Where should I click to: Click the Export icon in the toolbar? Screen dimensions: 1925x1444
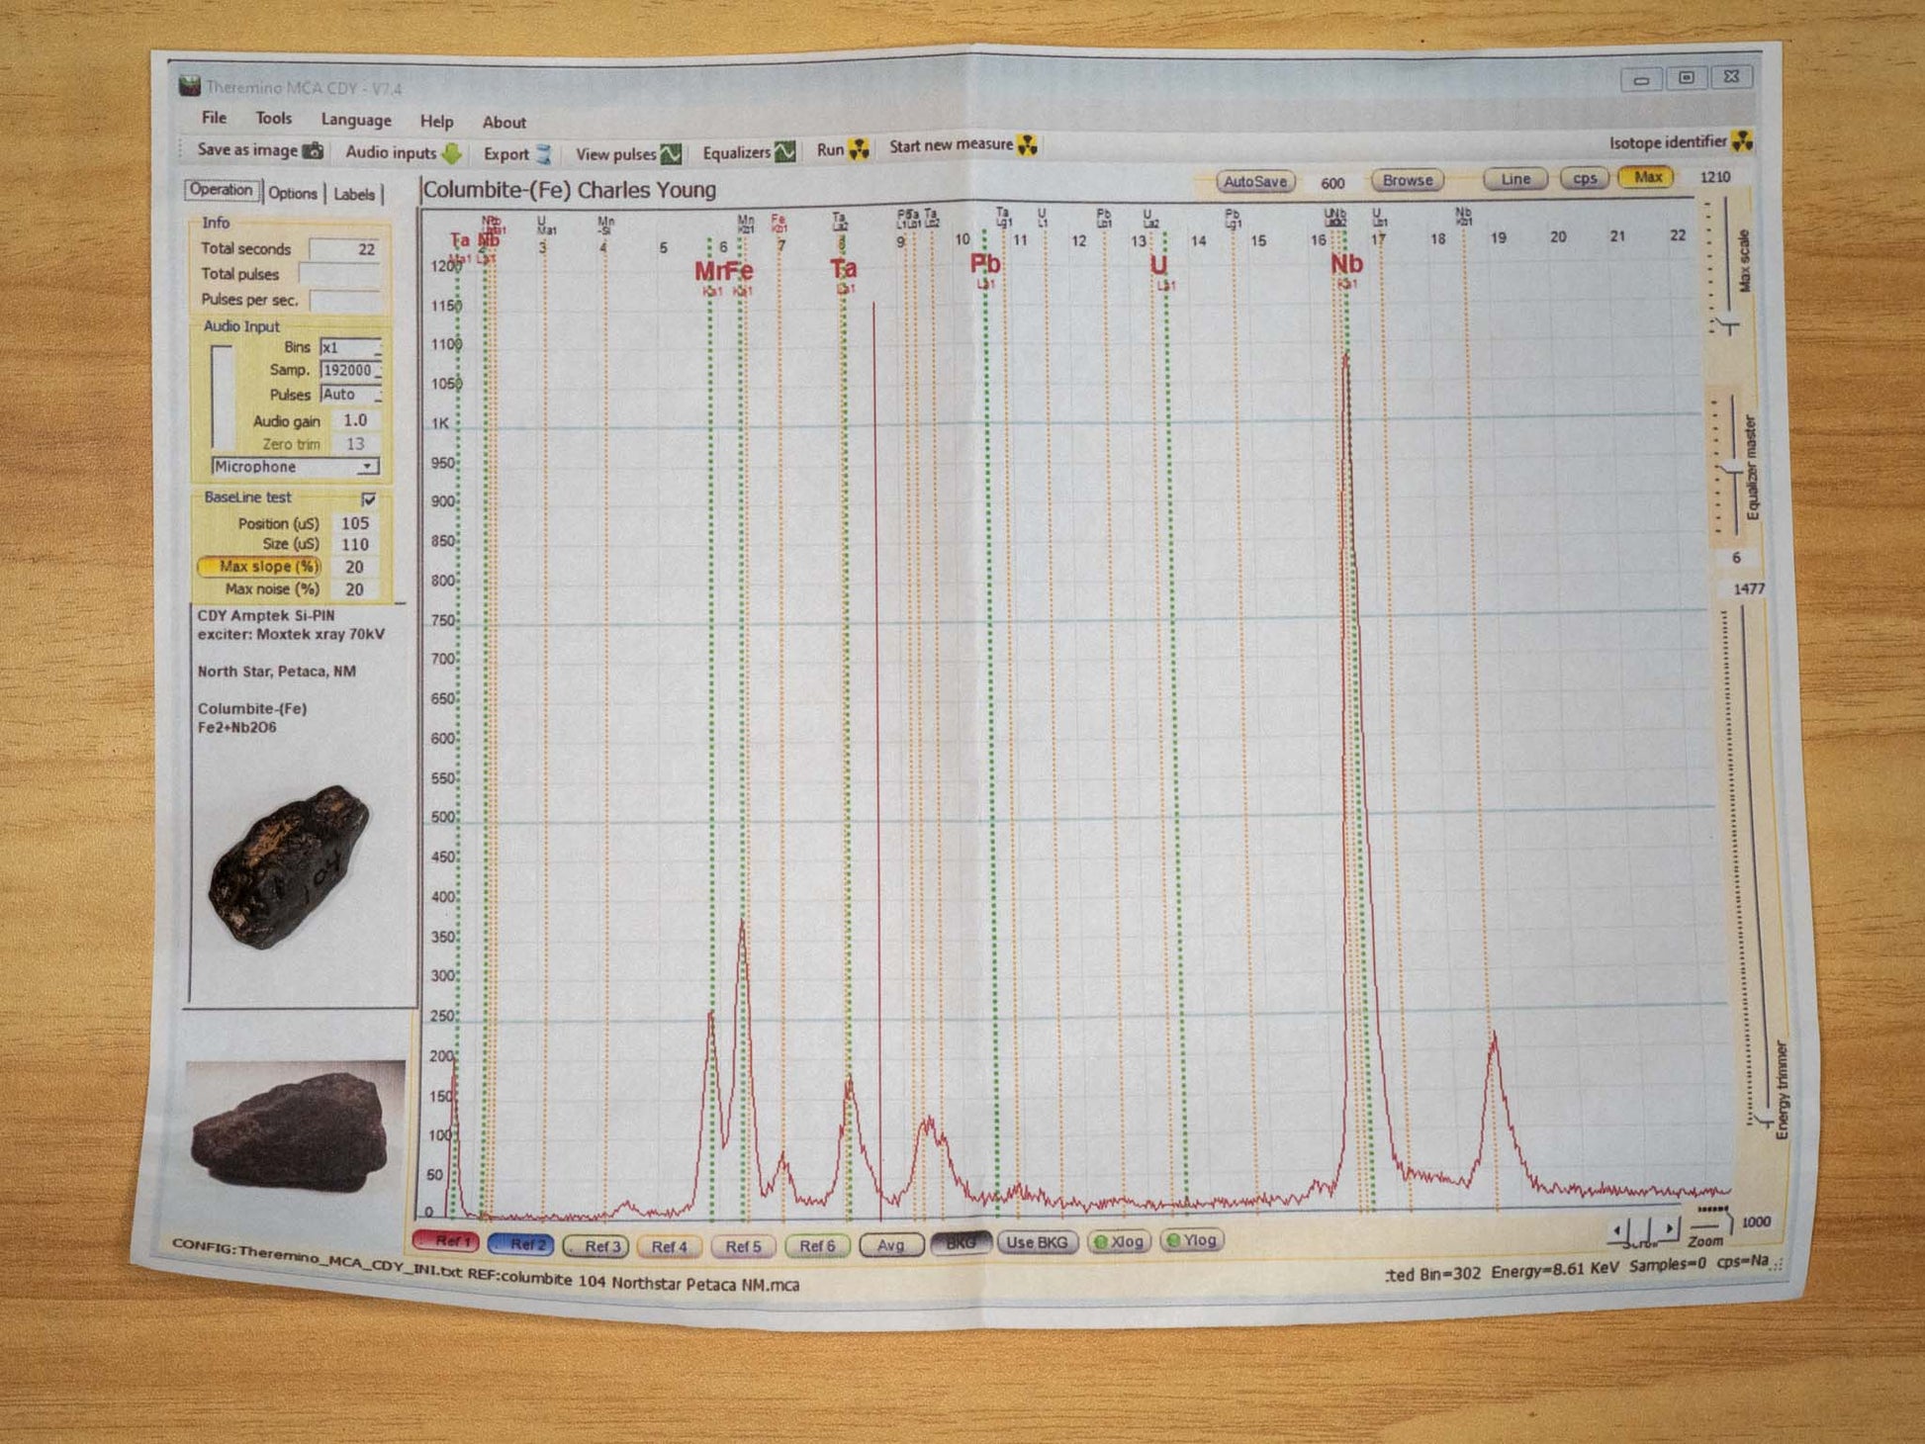pyautogui.click(x=543, y=154)
